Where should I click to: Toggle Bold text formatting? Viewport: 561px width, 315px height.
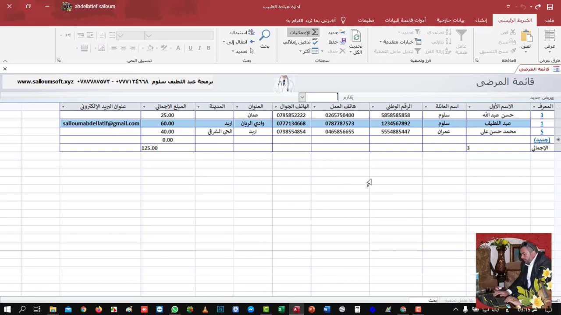[x=209, y=48]
